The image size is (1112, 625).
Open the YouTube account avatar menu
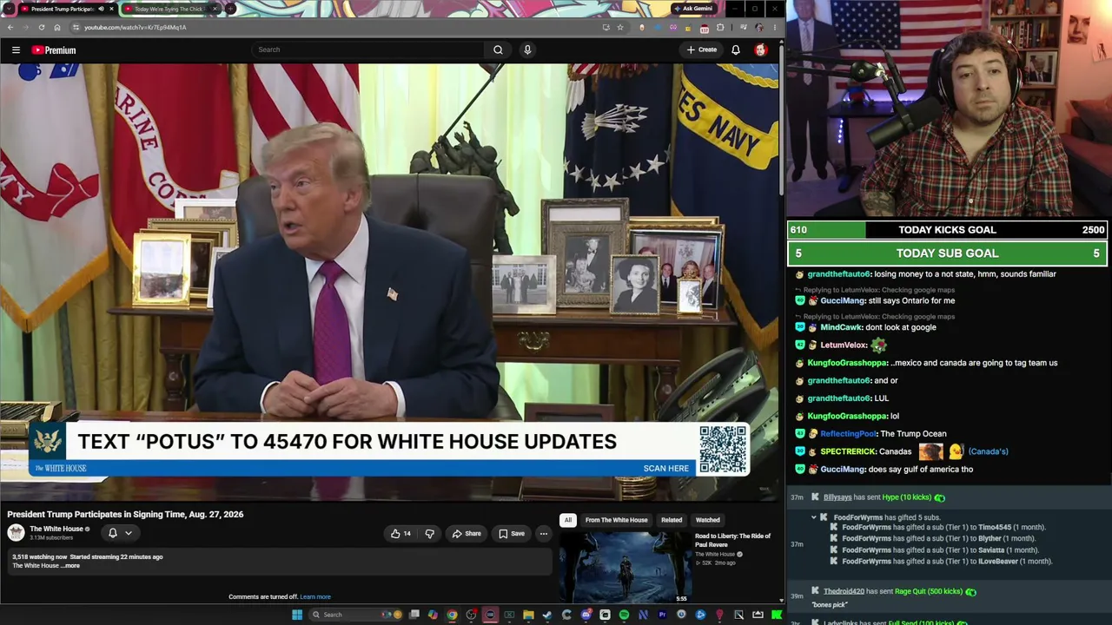[761, 49]
